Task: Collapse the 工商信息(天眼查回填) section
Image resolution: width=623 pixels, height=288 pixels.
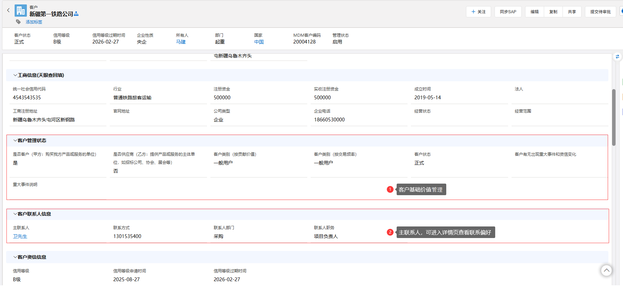Action: [15, 75]
